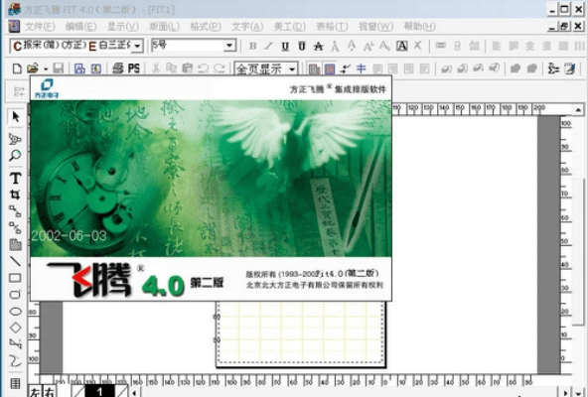Toggle Italic with the slanted I button

268,46
